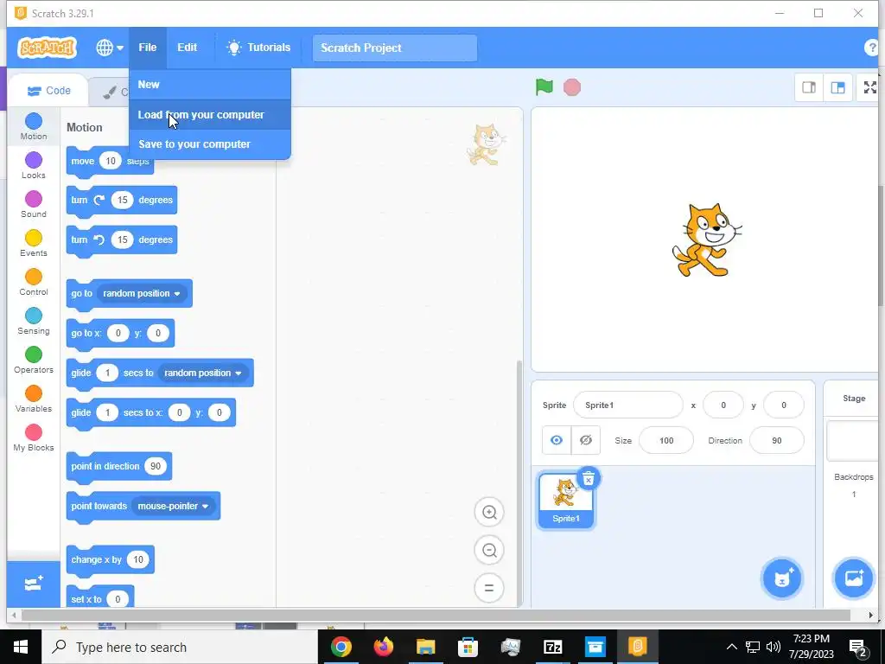The width and height of the screenshot is (885, 664).
Task: Open the Windows Start menu
Action: point(21,647)
